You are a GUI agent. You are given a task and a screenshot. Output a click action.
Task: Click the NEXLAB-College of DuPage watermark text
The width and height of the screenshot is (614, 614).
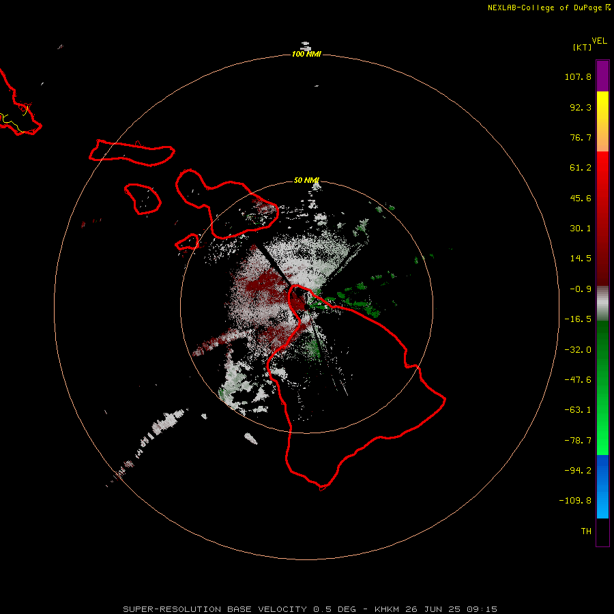click(x=544, y=8)
